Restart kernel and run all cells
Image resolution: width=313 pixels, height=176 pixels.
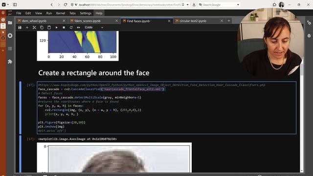tap(78, 27)
